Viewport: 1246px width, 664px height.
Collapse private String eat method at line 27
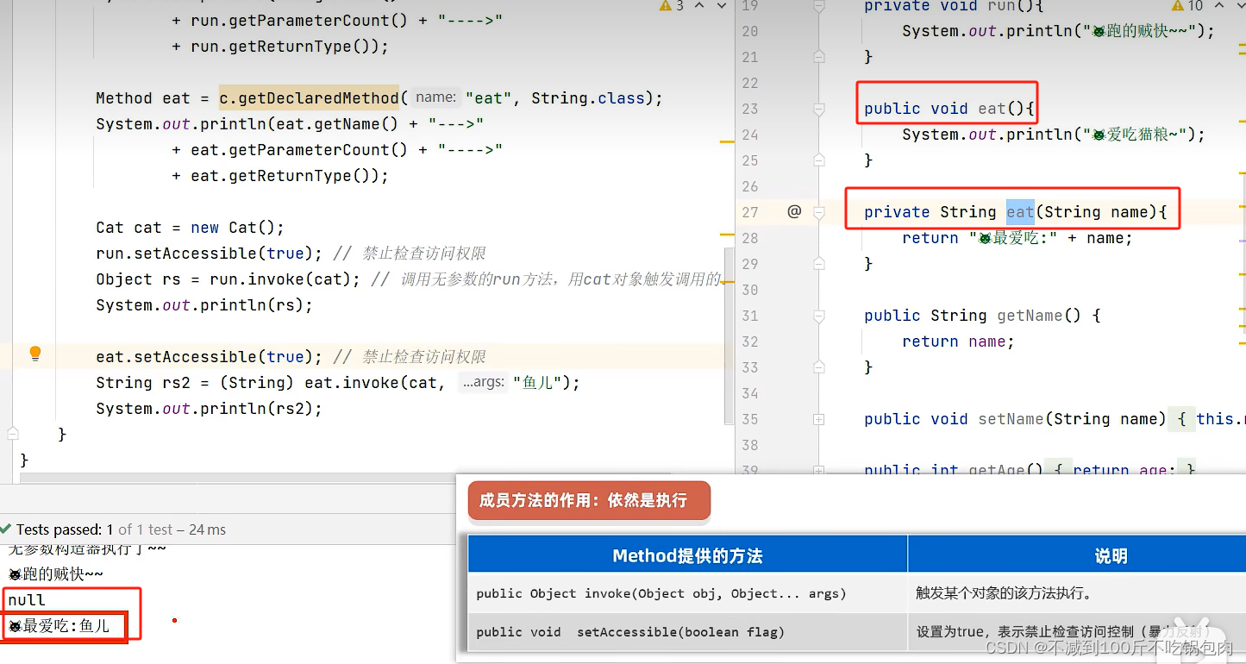pos(818,212)
